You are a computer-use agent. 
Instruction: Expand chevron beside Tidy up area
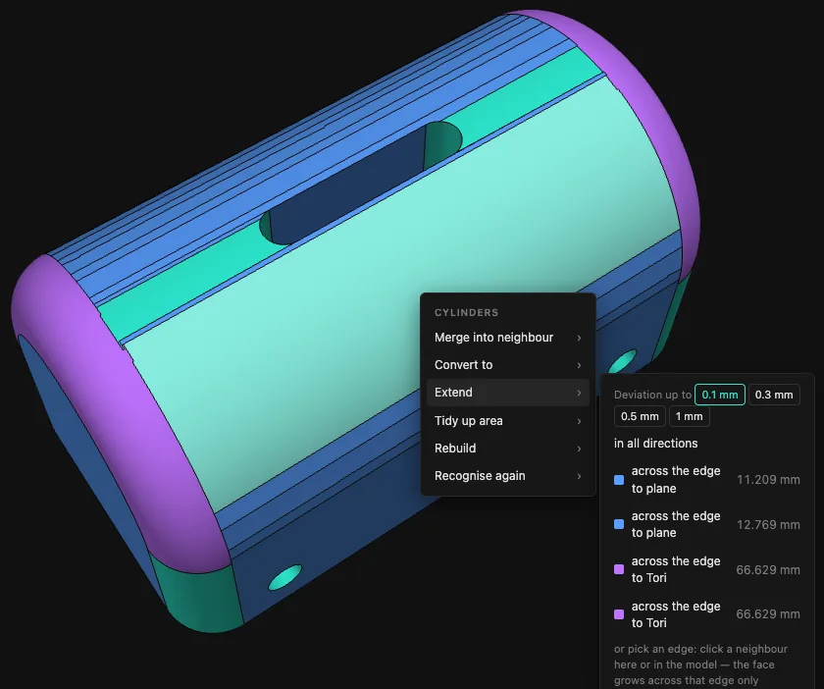click(x=579, y=421)
